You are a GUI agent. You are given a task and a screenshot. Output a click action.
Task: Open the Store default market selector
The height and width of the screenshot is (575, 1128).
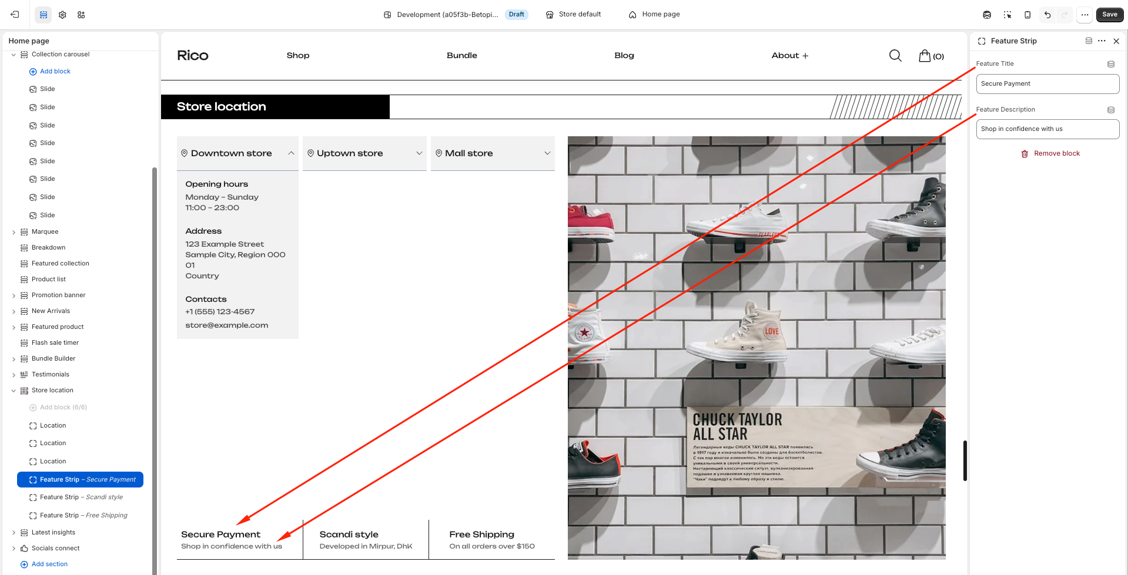point(573,15)
